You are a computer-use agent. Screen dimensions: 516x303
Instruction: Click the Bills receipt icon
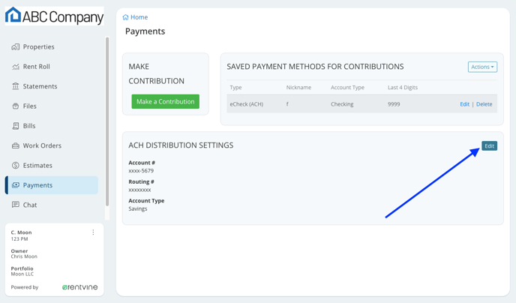(x=16, y=126)
